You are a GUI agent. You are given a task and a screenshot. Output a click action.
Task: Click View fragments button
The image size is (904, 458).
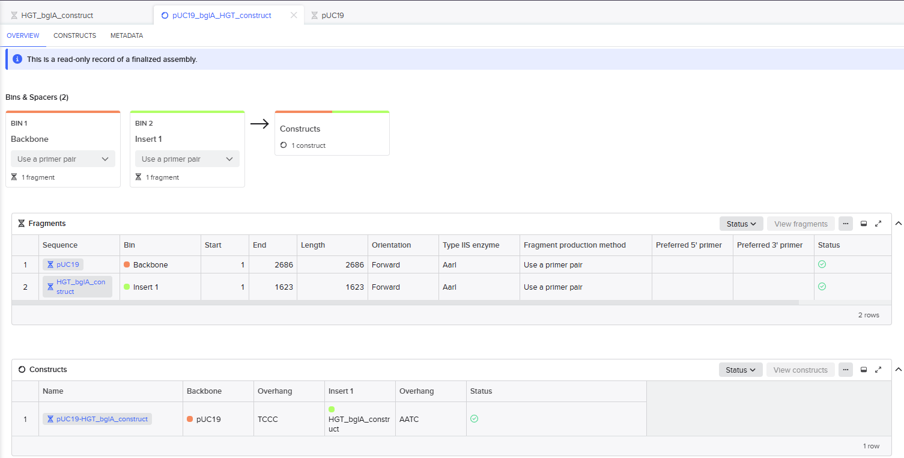pos(801,224)
